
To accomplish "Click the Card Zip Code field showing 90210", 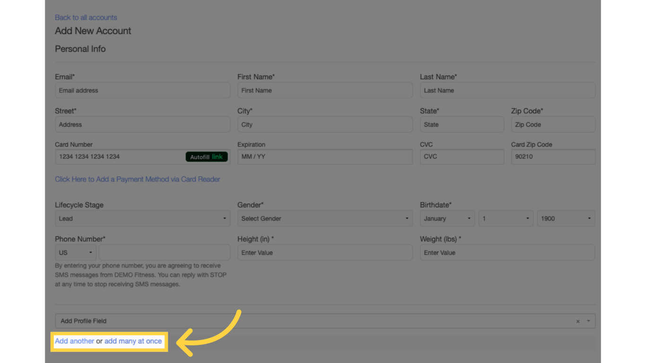I will point(553,156).
